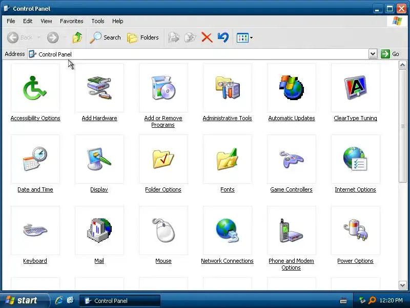Open the Accessibility Options icon
Viewport: 410px width, 308px height.
pos(35,88)
